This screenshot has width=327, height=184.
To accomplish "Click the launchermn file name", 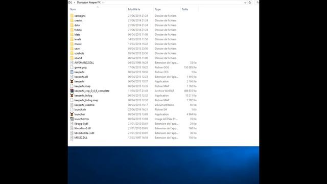I will pyautogui.click(x=82, y=119).
